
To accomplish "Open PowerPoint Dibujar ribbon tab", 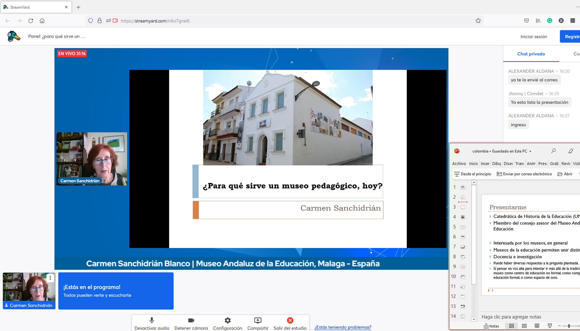I will click(496, 164).
